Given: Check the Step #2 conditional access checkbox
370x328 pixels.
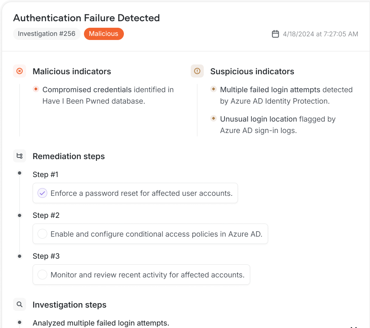Looking at the screenshot, I should pos(42,234).
